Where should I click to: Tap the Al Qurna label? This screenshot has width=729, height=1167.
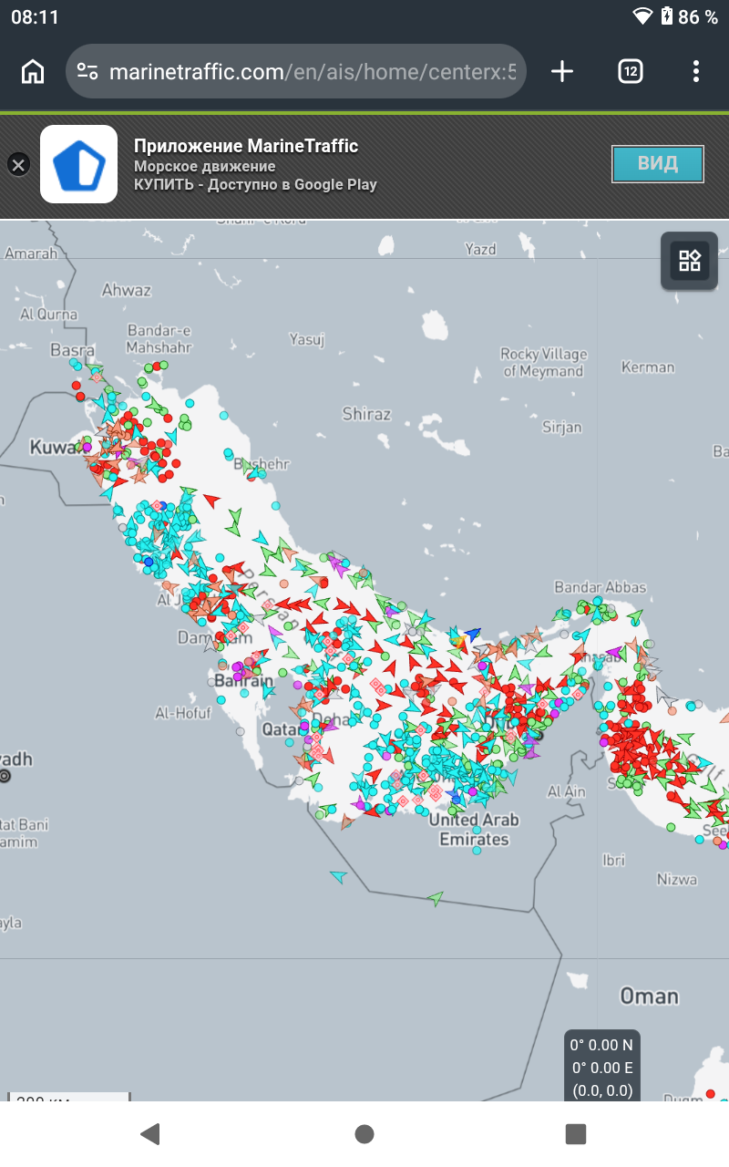pos(48,315)
